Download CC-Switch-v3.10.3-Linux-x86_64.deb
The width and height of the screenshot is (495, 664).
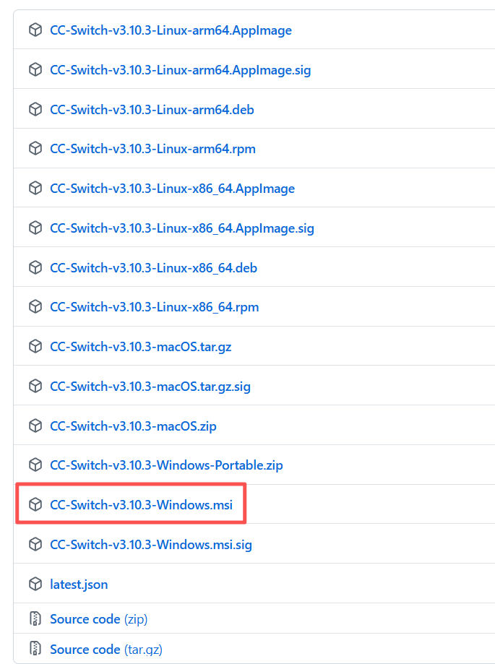pyautogui.click(x=153, y=267)
